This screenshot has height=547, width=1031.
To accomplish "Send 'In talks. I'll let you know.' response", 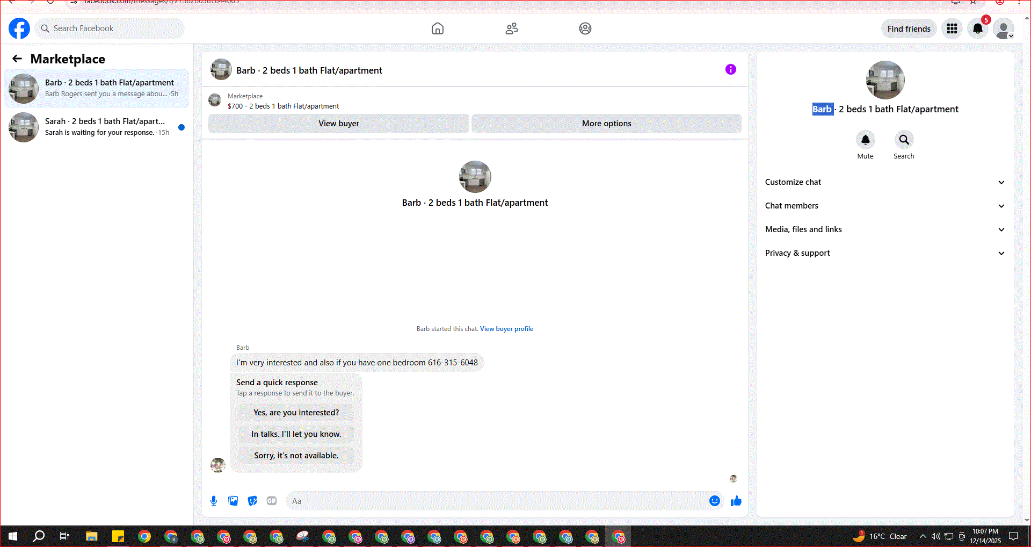I will pos(296,434).
